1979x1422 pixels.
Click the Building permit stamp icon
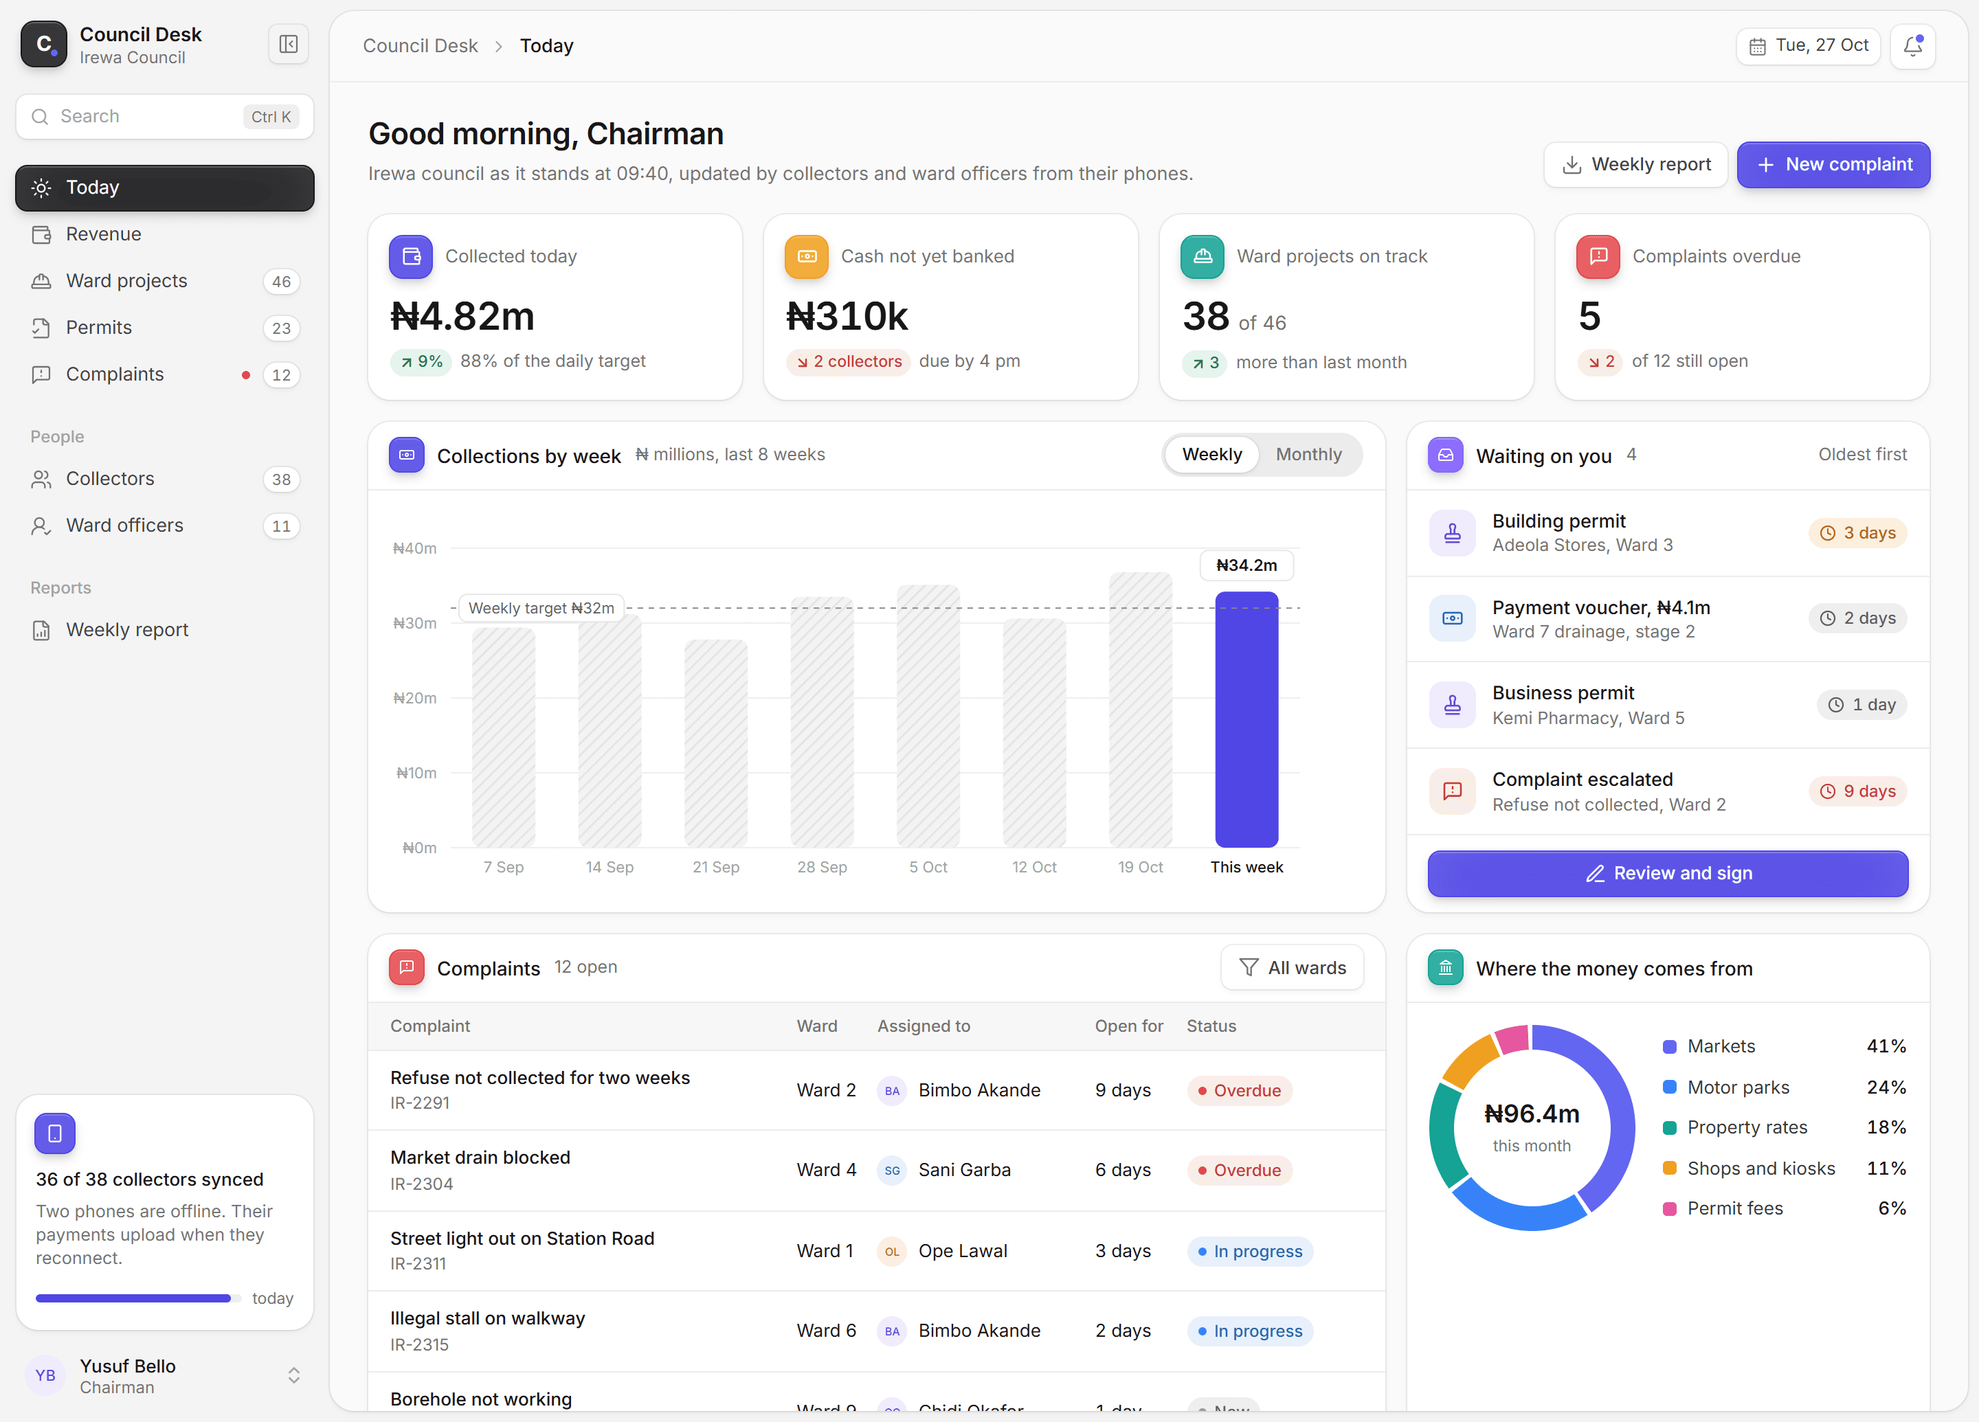point(1452,533)
